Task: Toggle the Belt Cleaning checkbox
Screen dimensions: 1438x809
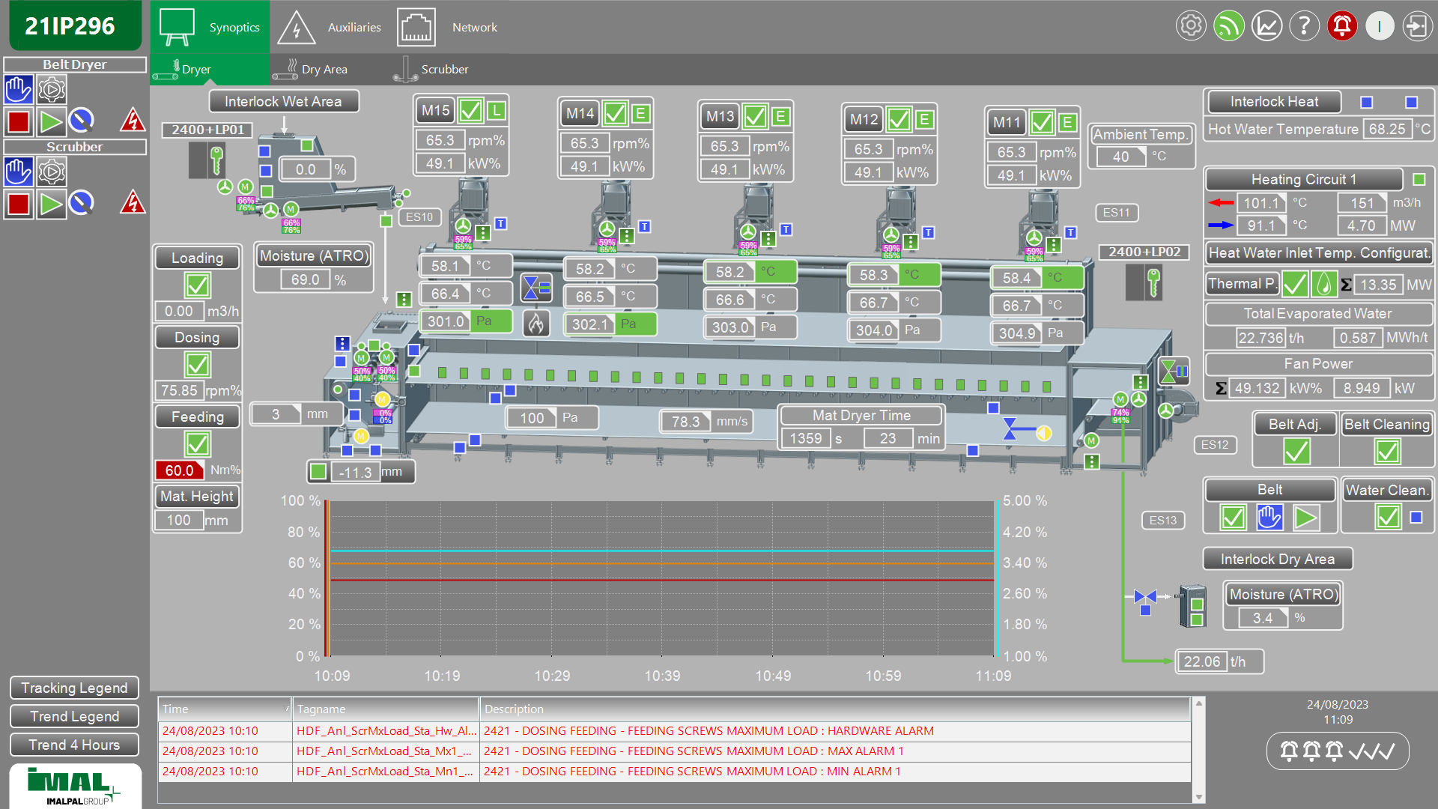Action: tap(1386, 452)
